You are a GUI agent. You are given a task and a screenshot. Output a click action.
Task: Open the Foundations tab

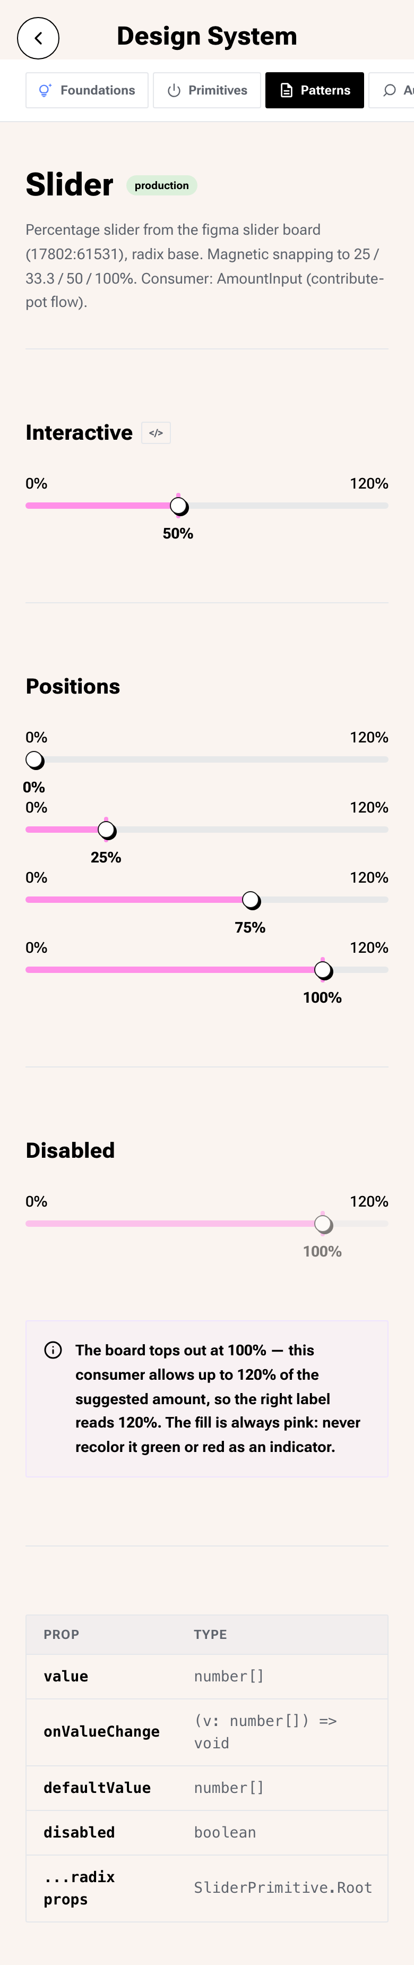[87, 90]
